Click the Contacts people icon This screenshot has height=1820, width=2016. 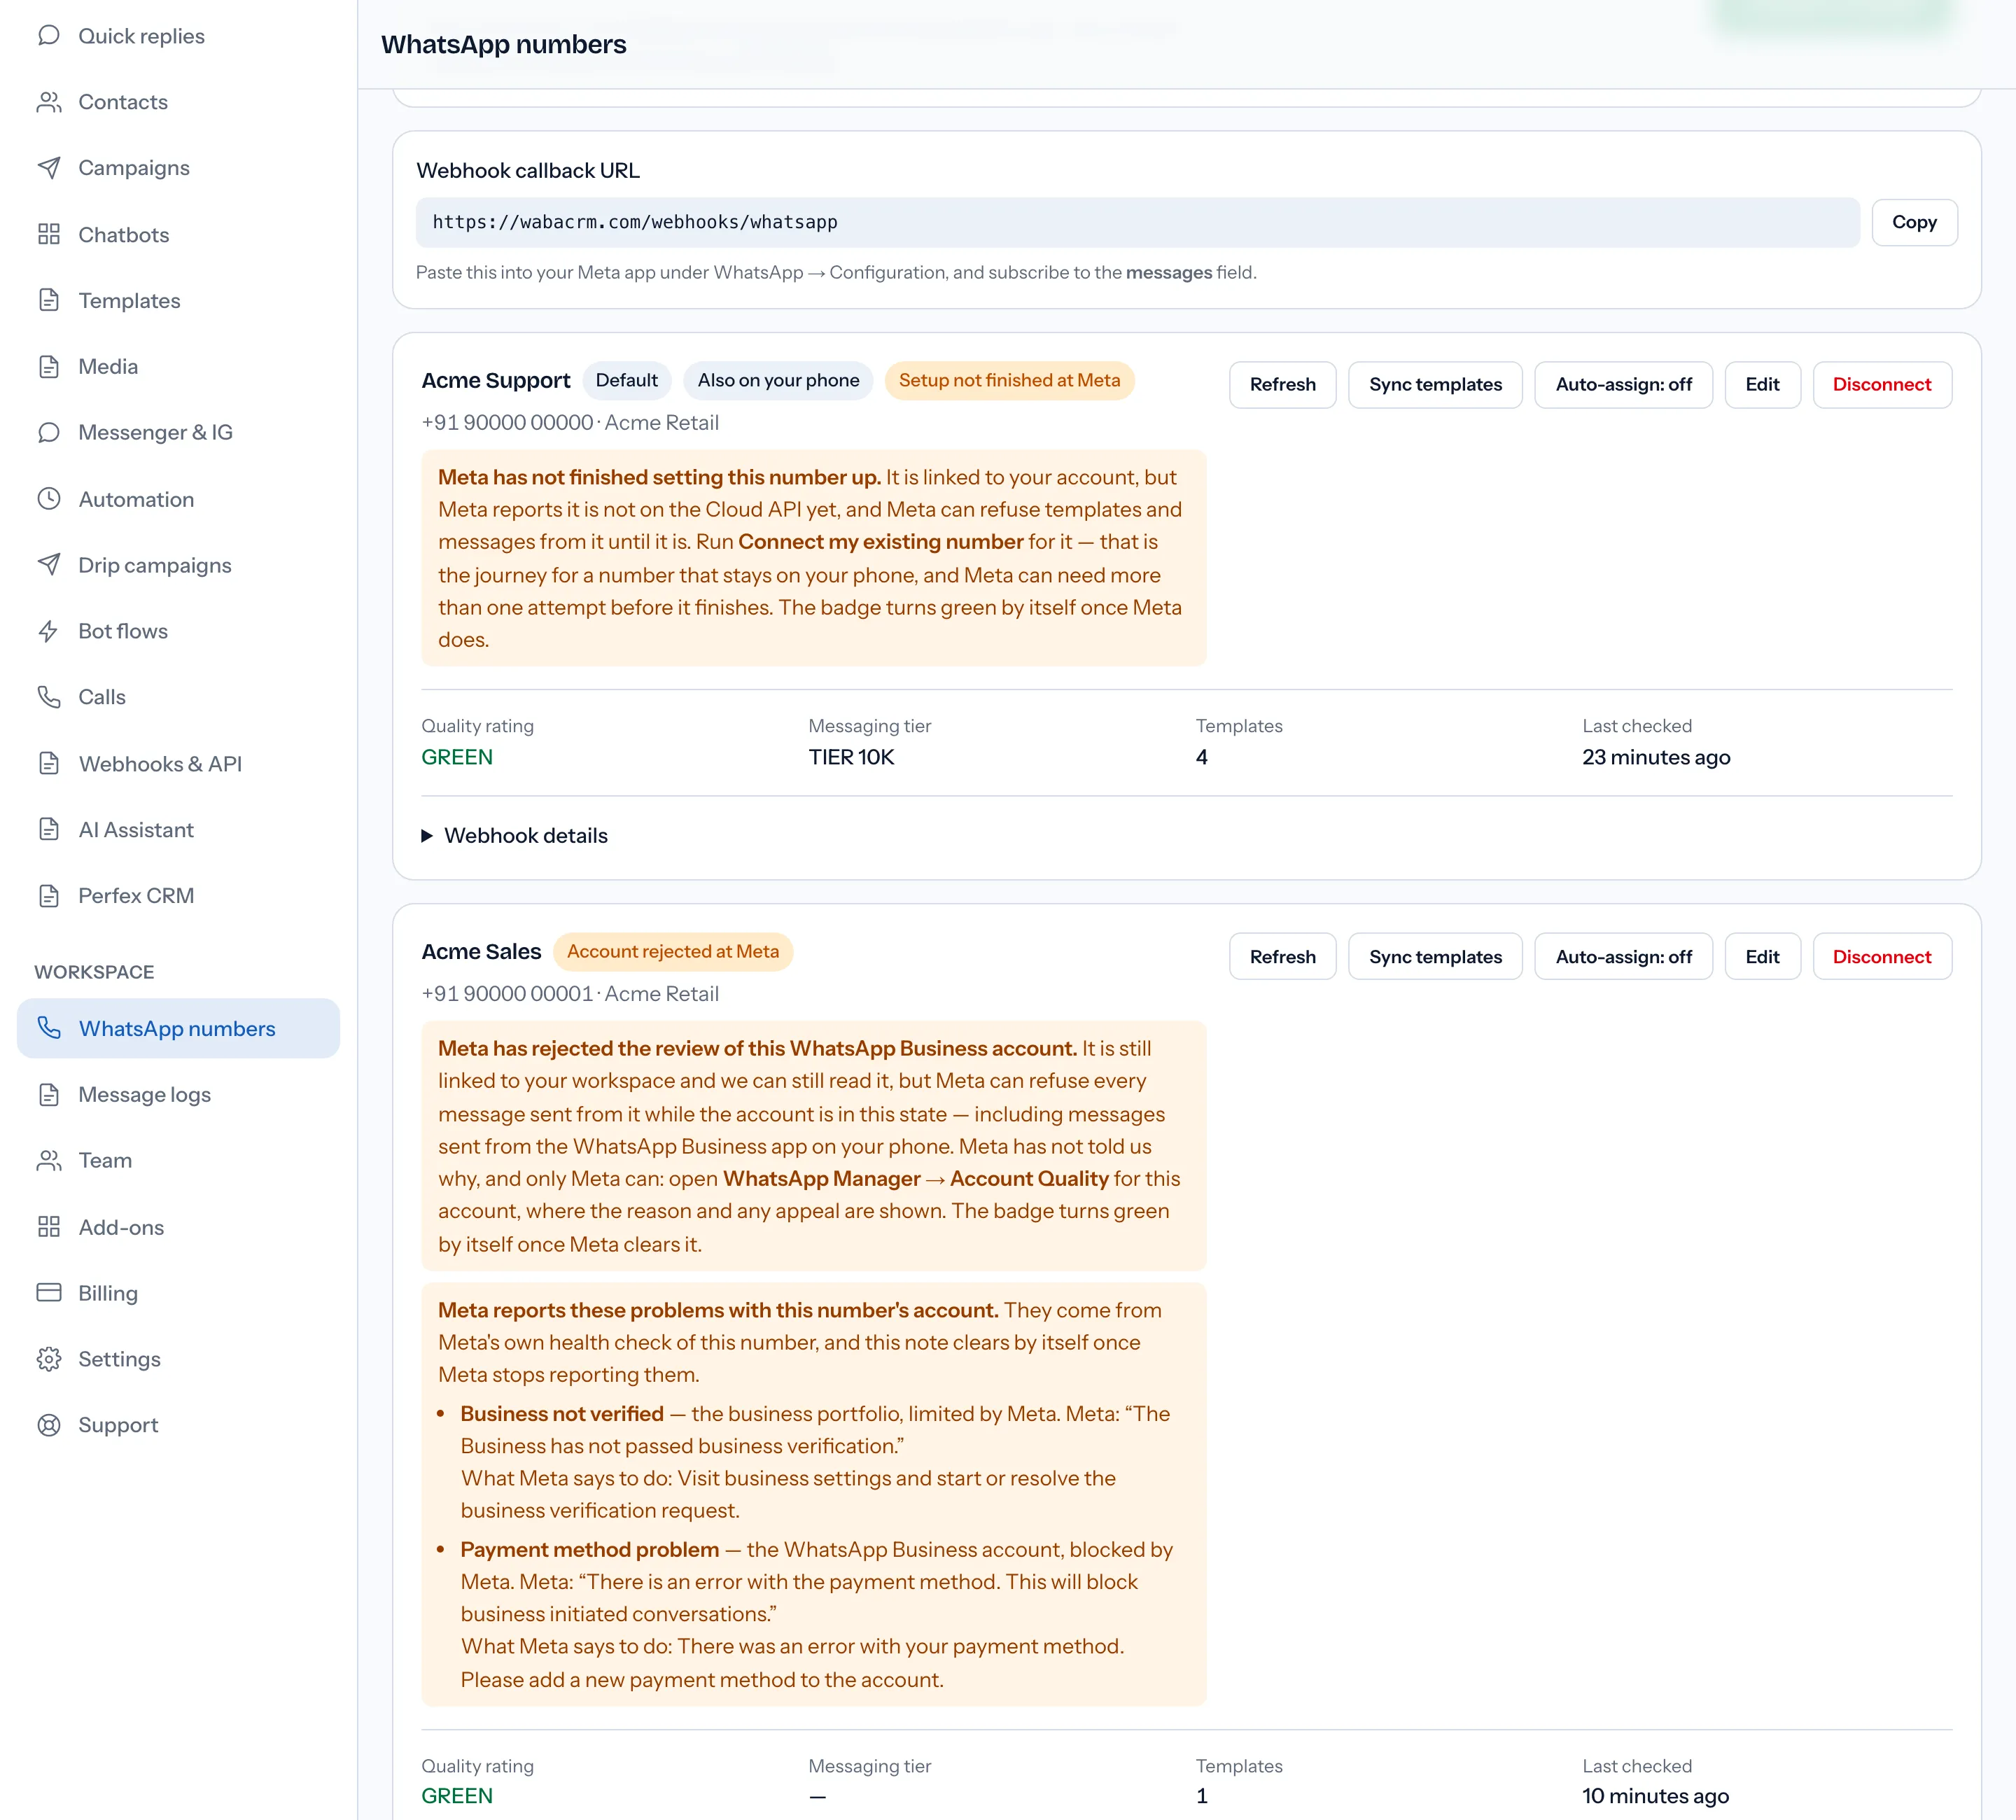(x=48, y=102)
